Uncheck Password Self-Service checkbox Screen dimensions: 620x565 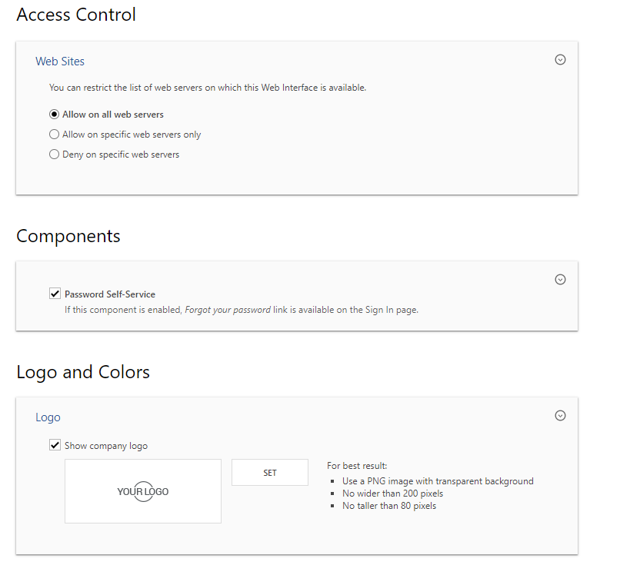(x=55, y=294)
